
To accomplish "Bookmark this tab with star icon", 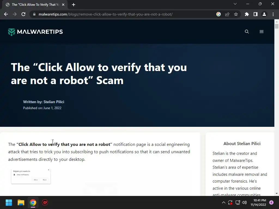I will click(236, 14).
